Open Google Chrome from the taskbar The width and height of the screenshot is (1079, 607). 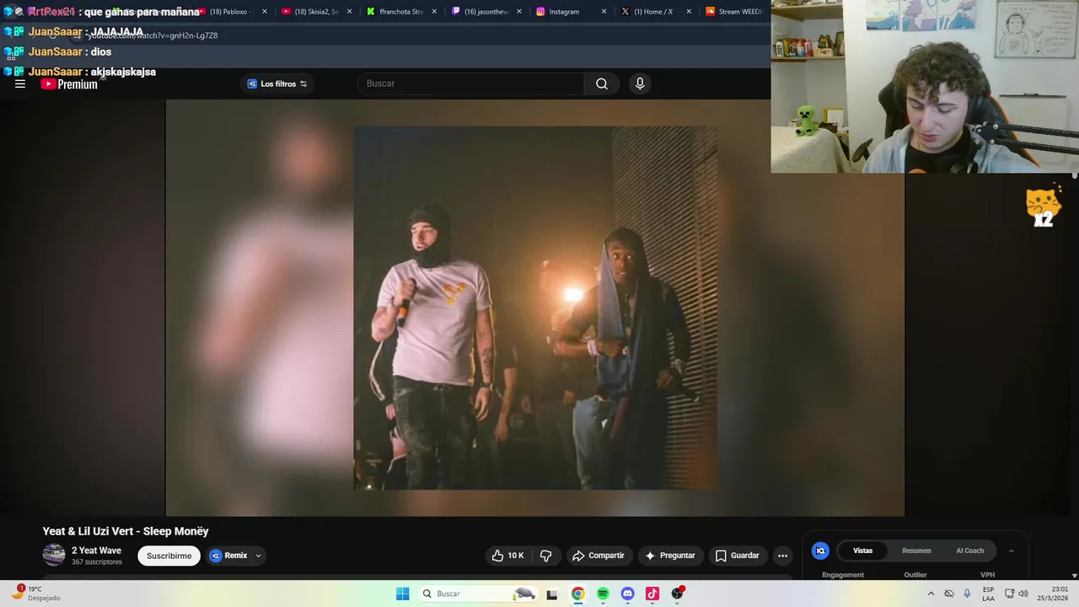[577, 594]
